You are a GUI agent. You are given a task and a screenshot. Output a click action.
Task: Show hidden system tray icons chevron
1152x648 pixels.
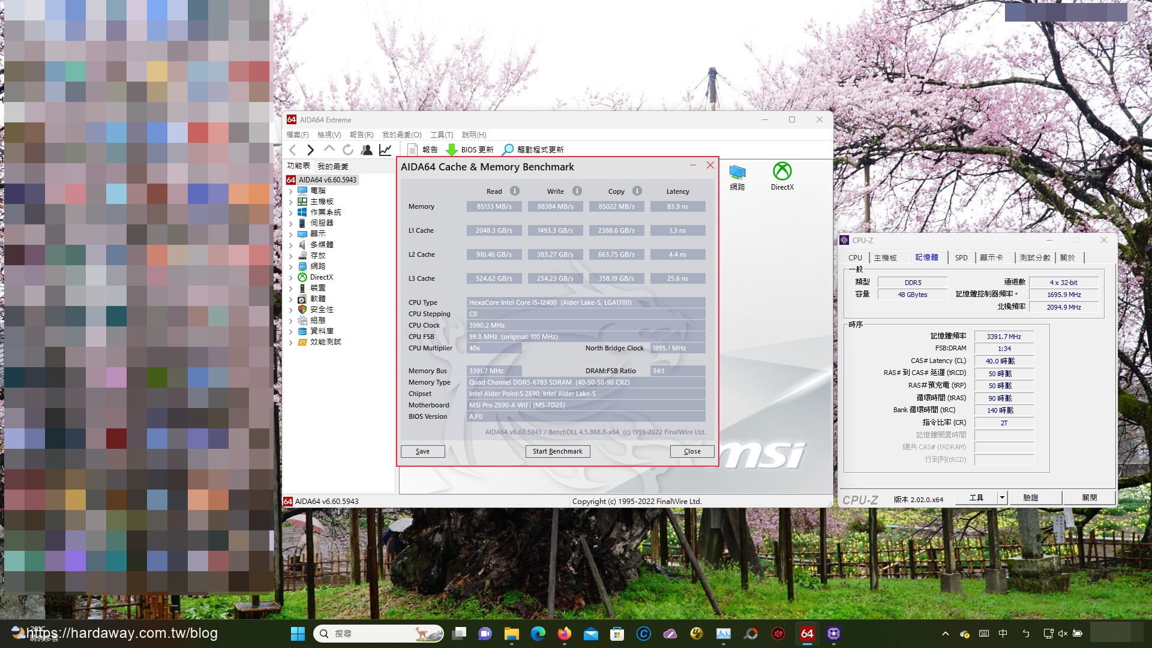946,634
